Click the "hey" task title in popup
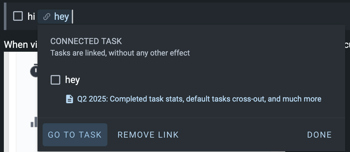This screenshot has height=152, width=350. [x=72, y=80]
